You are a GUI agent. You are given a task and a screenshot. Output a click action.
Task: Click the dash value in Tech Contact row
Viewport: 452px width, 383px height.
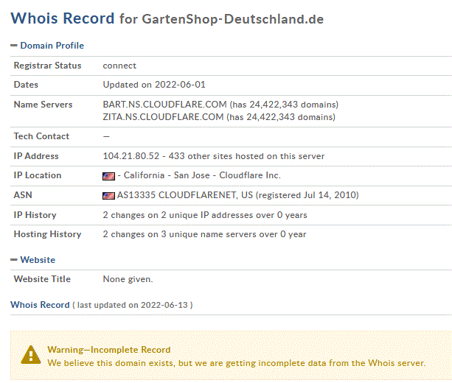tap(106, 136)
